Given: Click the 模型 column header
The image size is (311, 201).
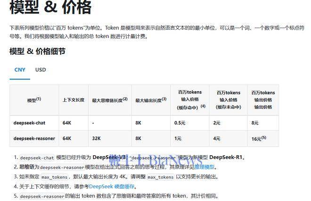Looking at the screenshot, I should [x=34, y=100].
